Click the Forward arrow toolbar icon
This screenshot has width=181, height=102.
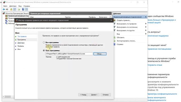coord(7,9)
